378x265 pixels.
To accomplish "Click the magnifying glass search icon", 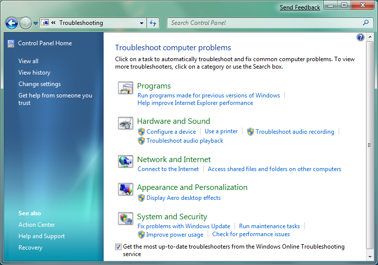I will 366,23.
